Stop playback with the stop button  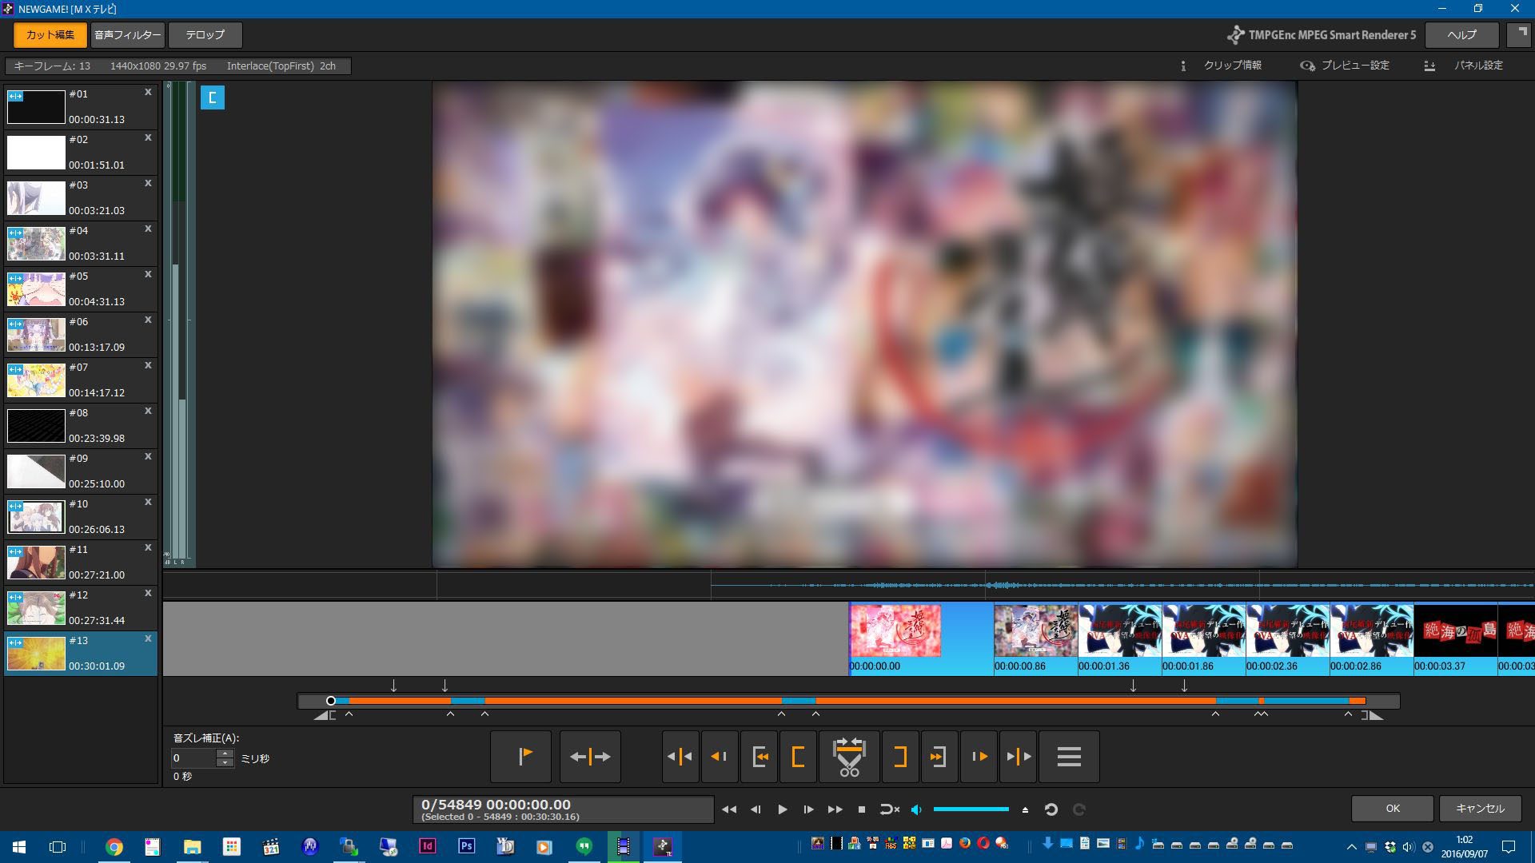(861, 809)
